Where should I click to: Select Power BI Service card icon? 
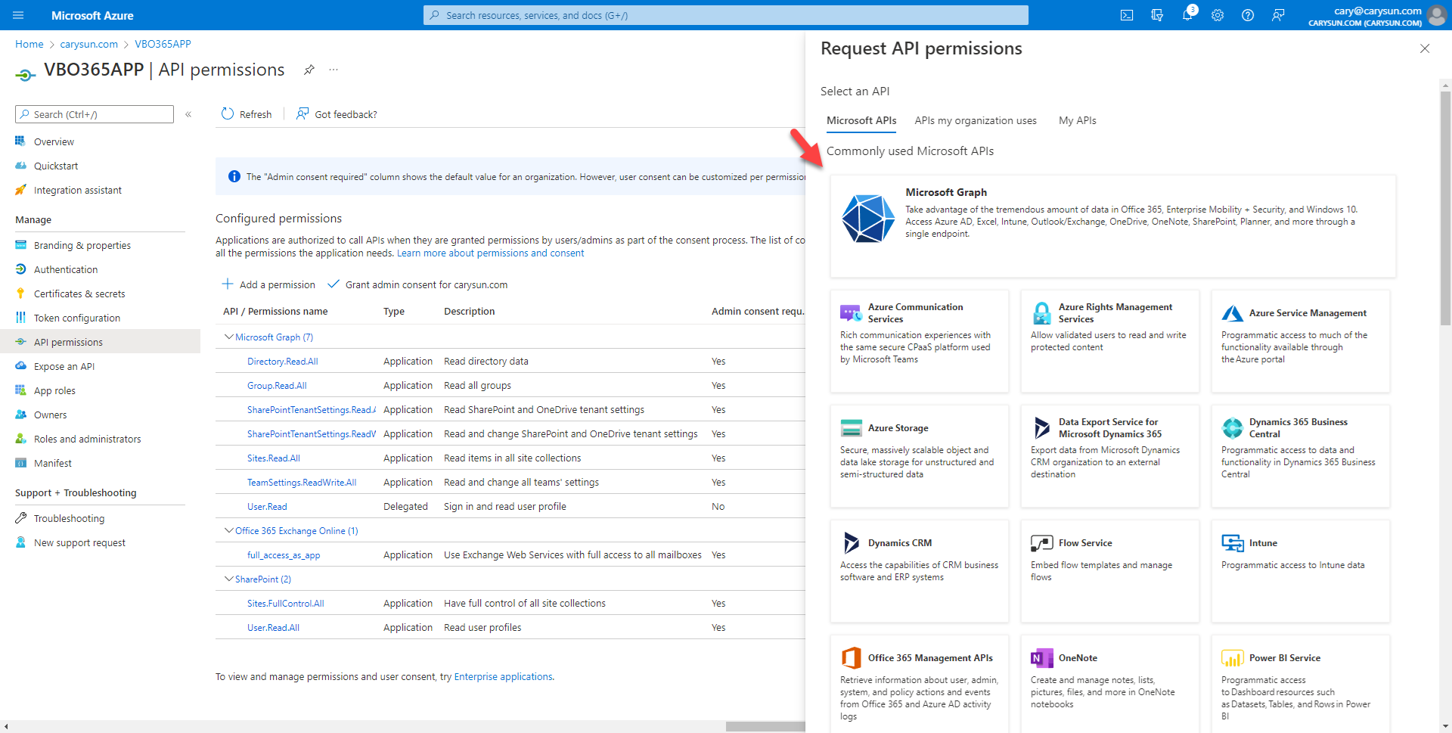click(1233, 658)
